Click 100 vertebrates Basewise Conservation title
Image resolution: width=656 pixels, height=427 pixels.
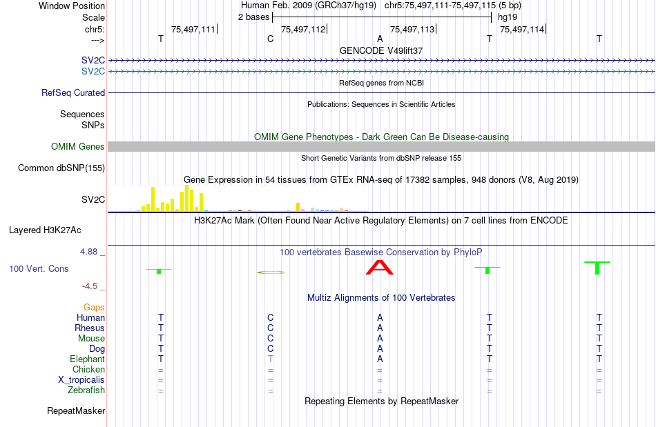click(x=381, y=252)
